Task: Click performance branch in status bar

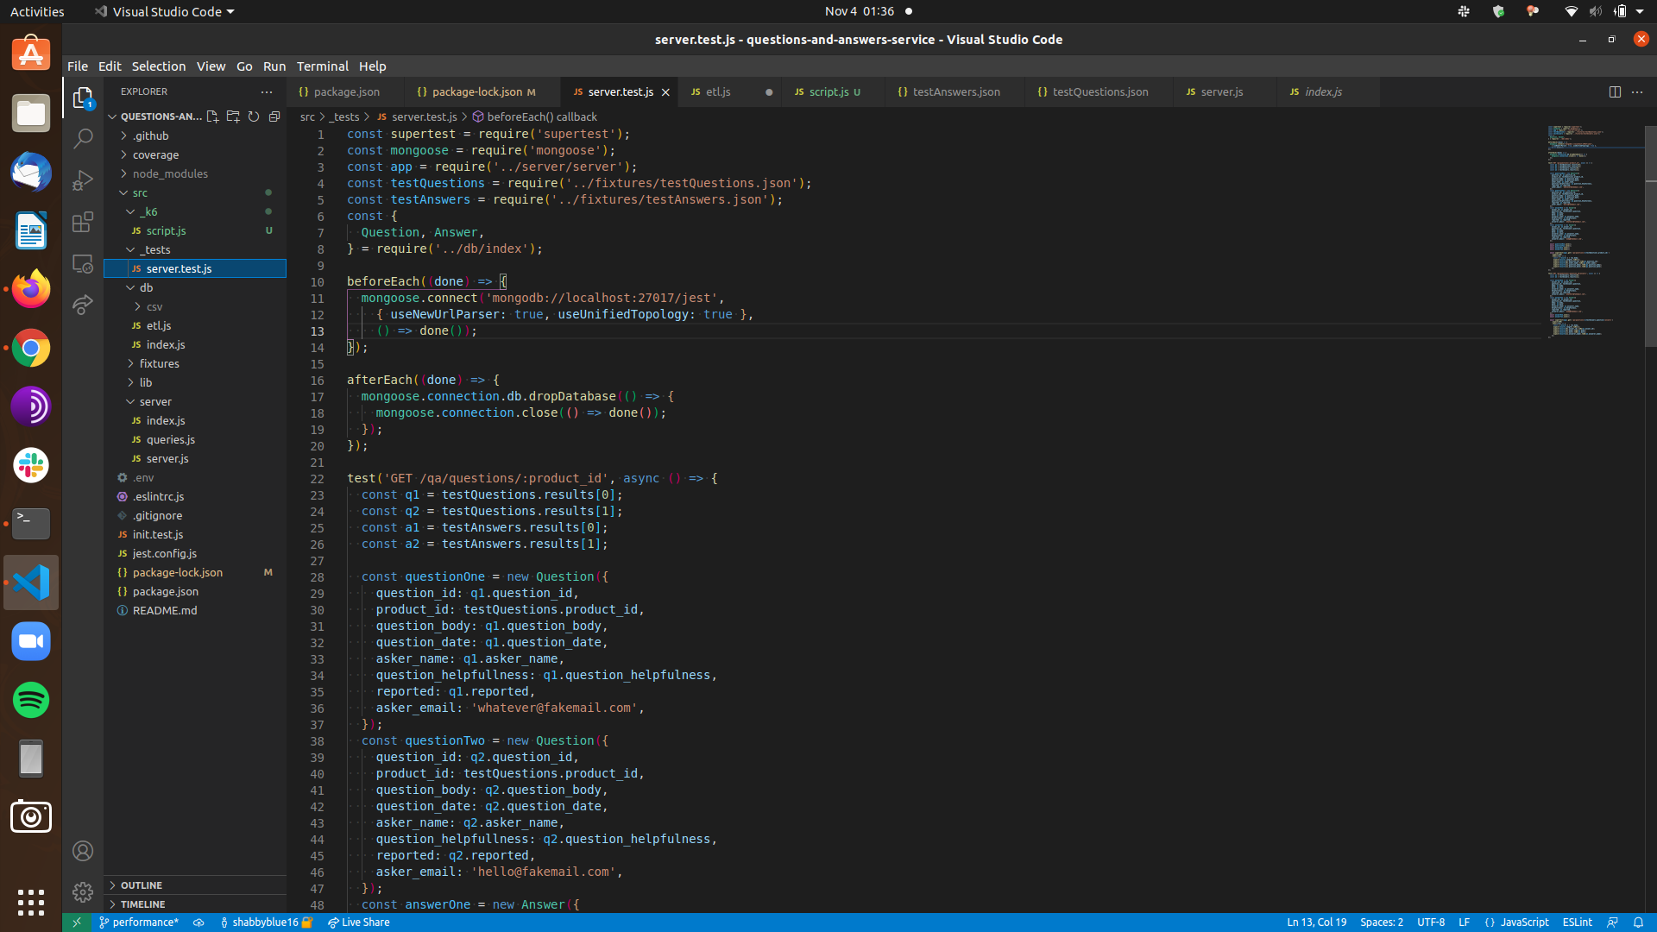Action: [x=139, y=923]
